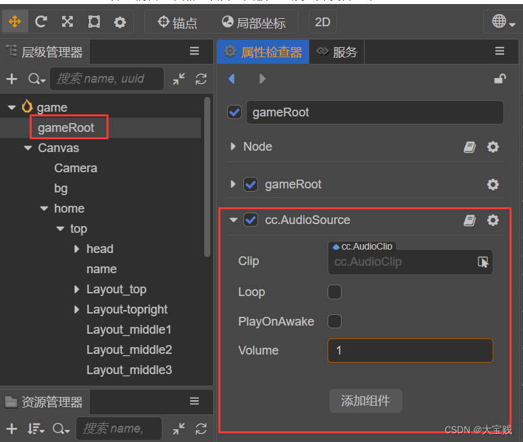
Task: Select the rotate transform tool
Action: tap(41, 22)
